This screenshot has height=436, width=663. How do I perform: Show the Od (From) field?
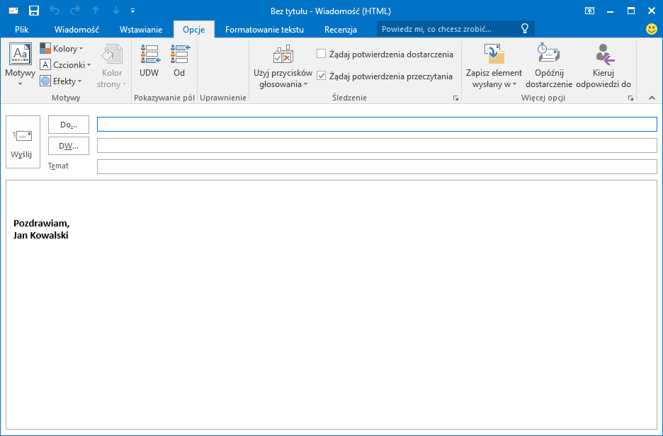pyautogui.click(x=179, y=61)
